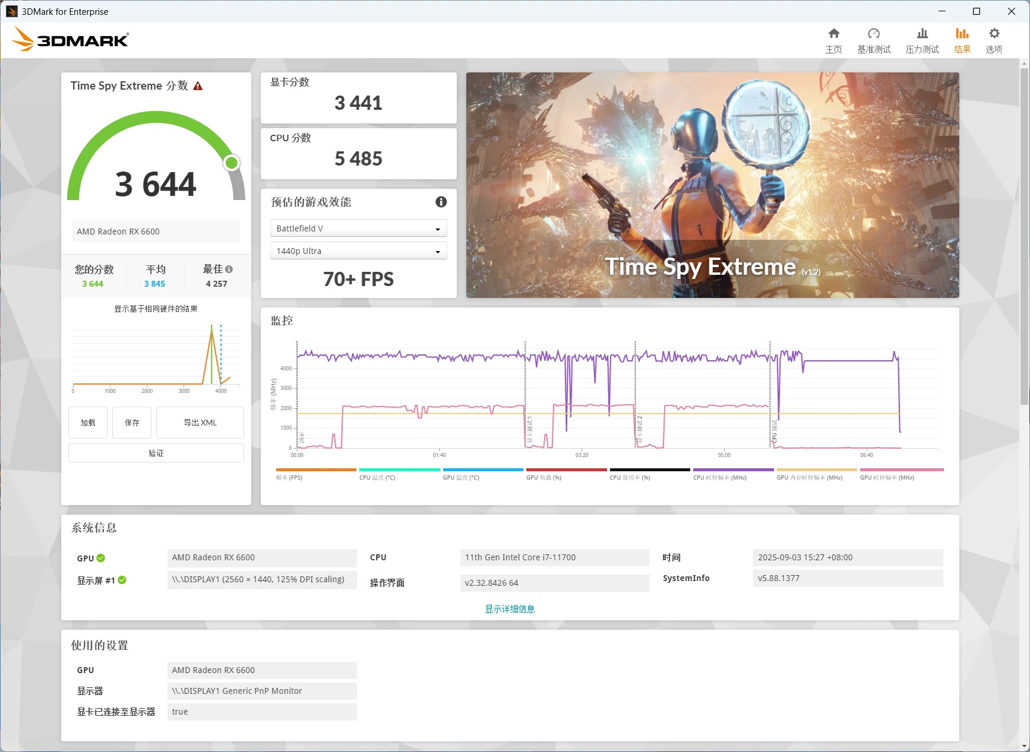This screenshot has height=752, width=1030.
Task: Toggle the GPU 内存时钟频率 legend swatch
Action: point(817,470)
